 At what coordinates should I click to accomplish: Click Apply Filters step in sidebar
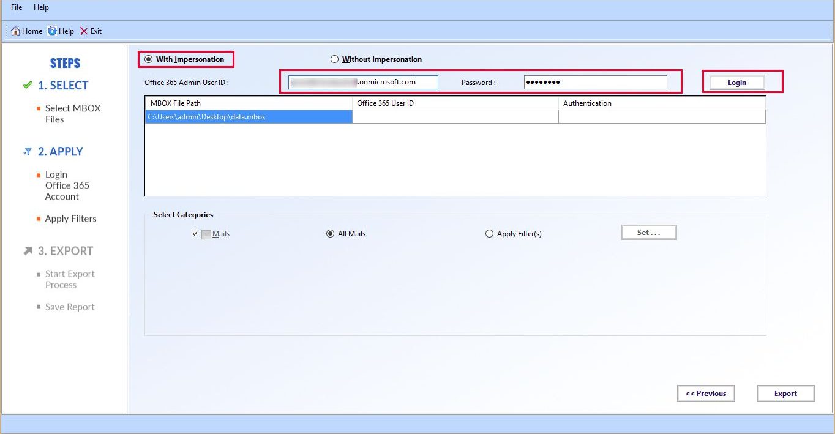(71, 219)
